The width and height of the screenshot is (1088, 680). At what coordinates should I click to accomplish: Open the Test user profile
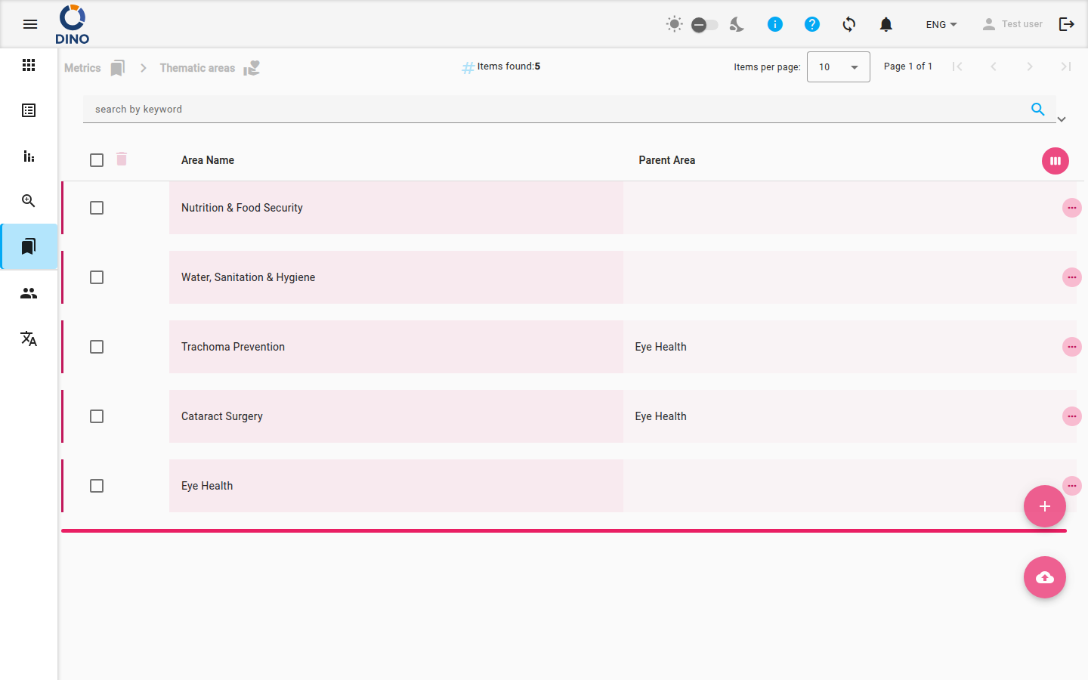pos(1012,24)
